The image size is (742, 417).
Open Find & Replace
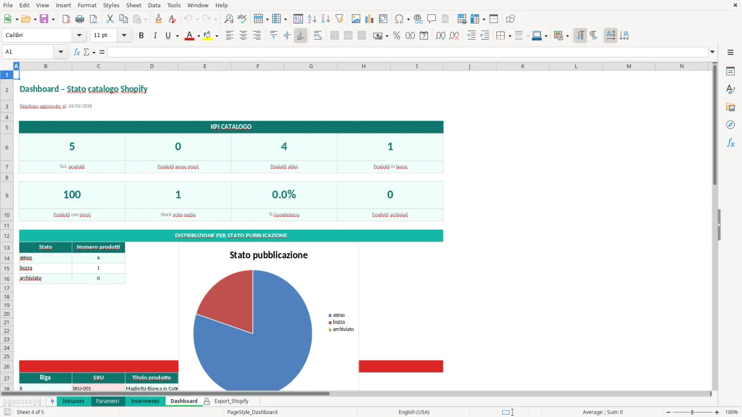pos(229,19)
